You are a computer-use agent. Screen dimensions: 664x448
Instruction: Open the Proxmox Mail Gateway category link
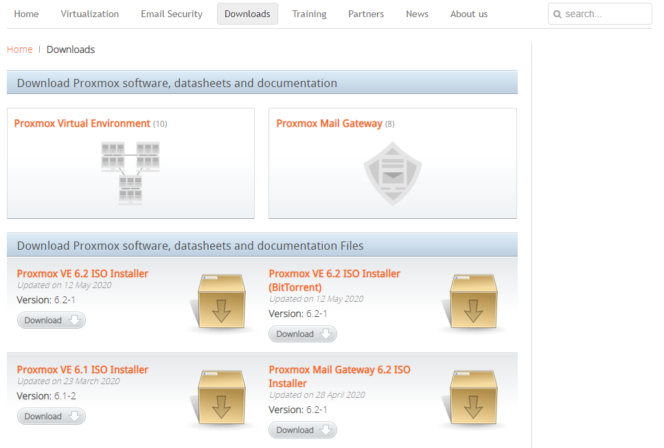[x=329, y=123]
